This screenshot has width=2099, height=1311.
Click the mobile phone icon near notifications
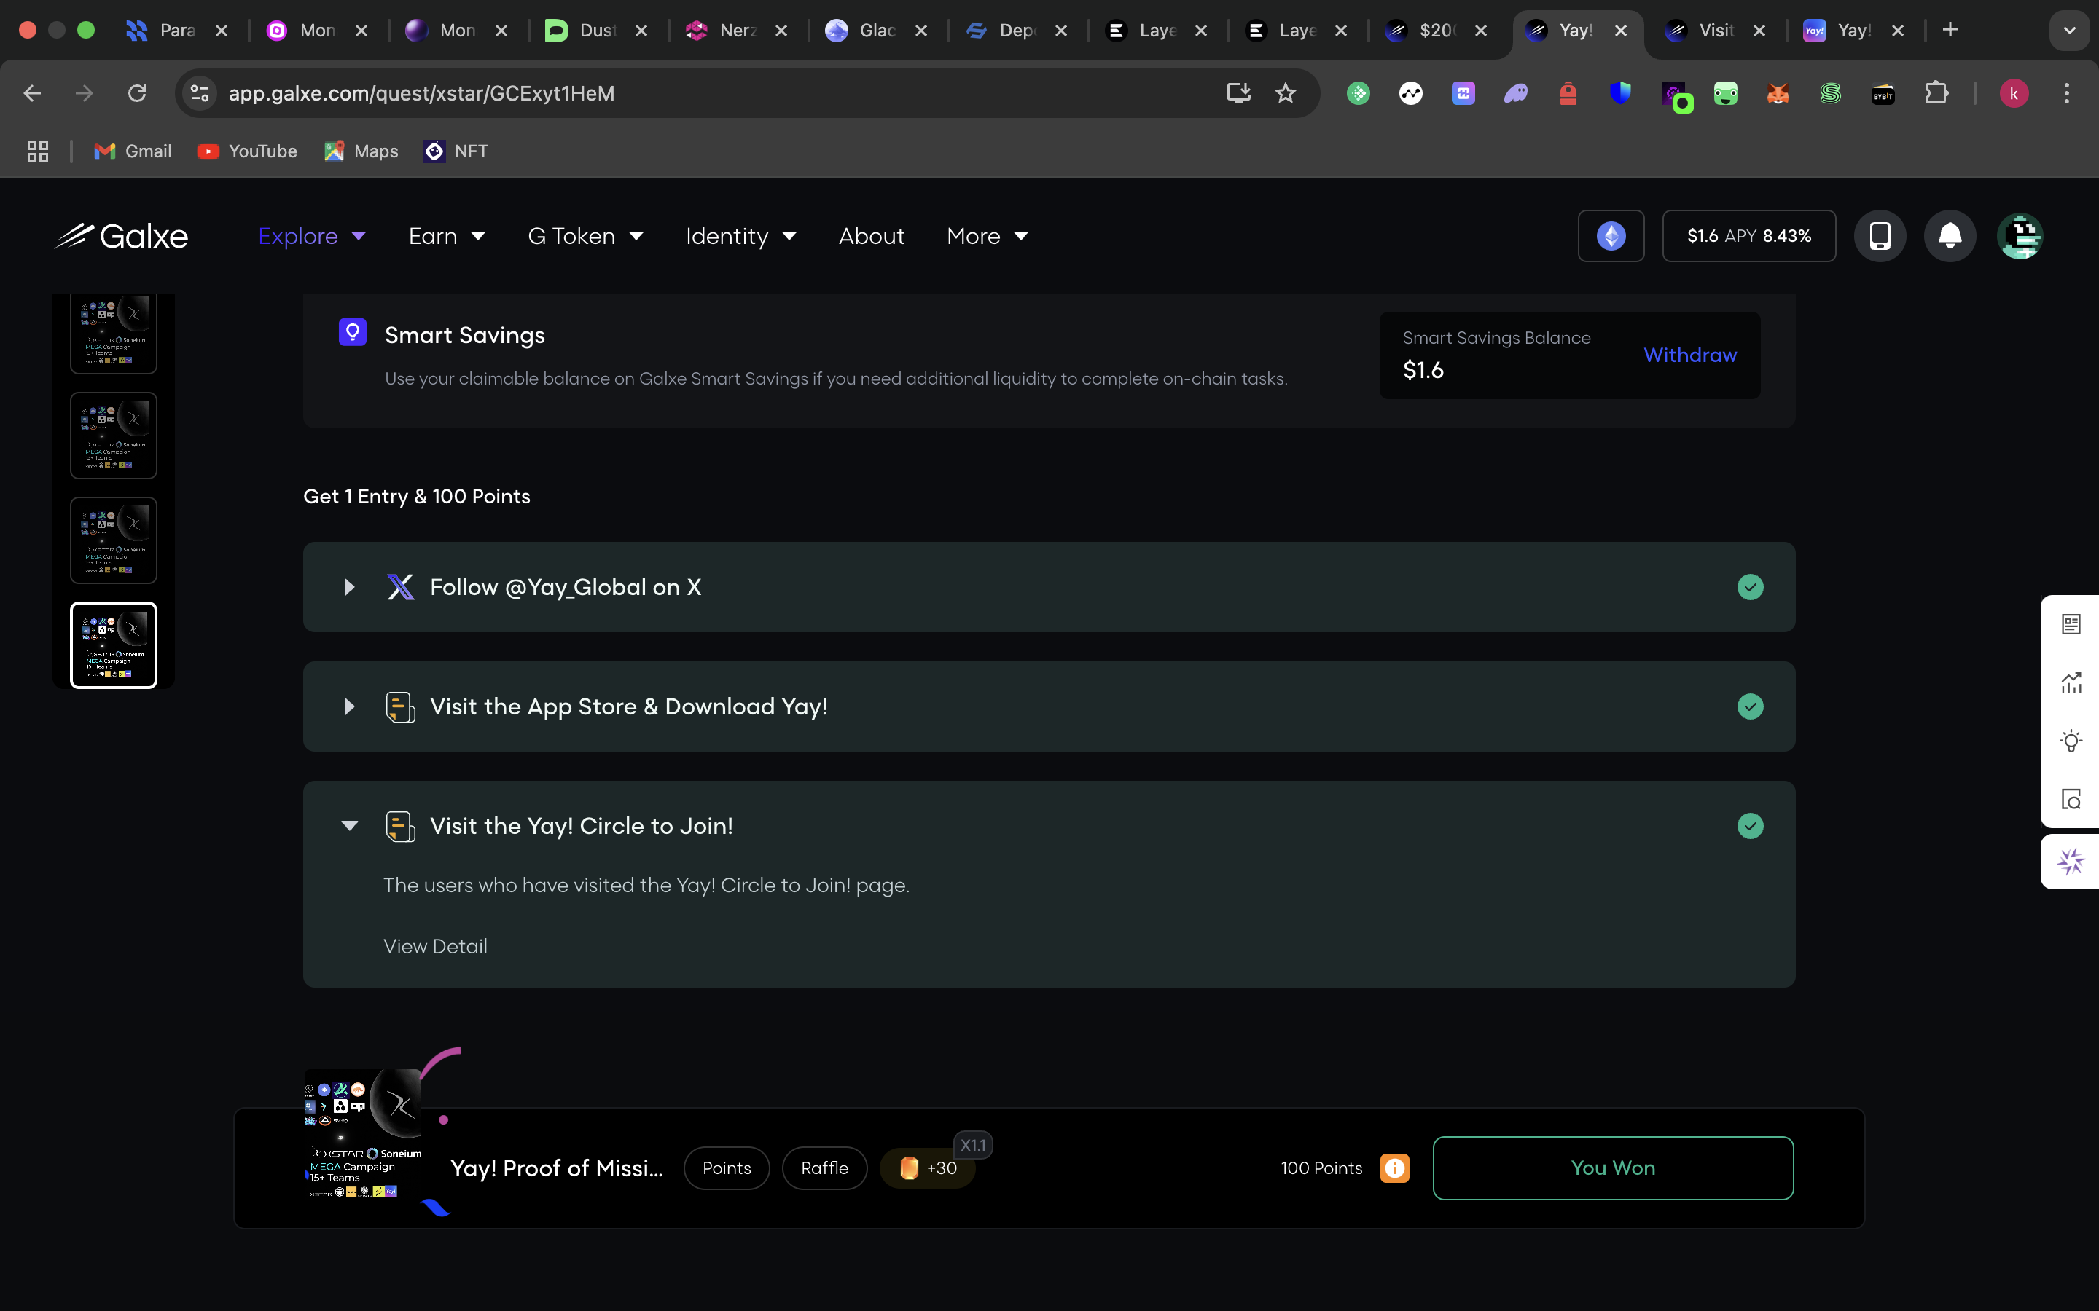pyautogui.click(x=1880, y=235)
